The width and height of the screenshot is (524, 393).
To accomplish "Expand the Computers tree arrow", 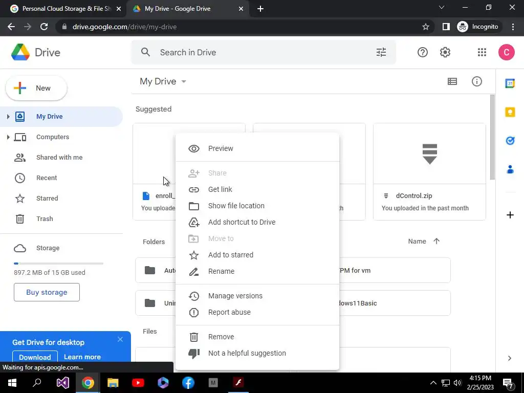I will tap(8, 137).
